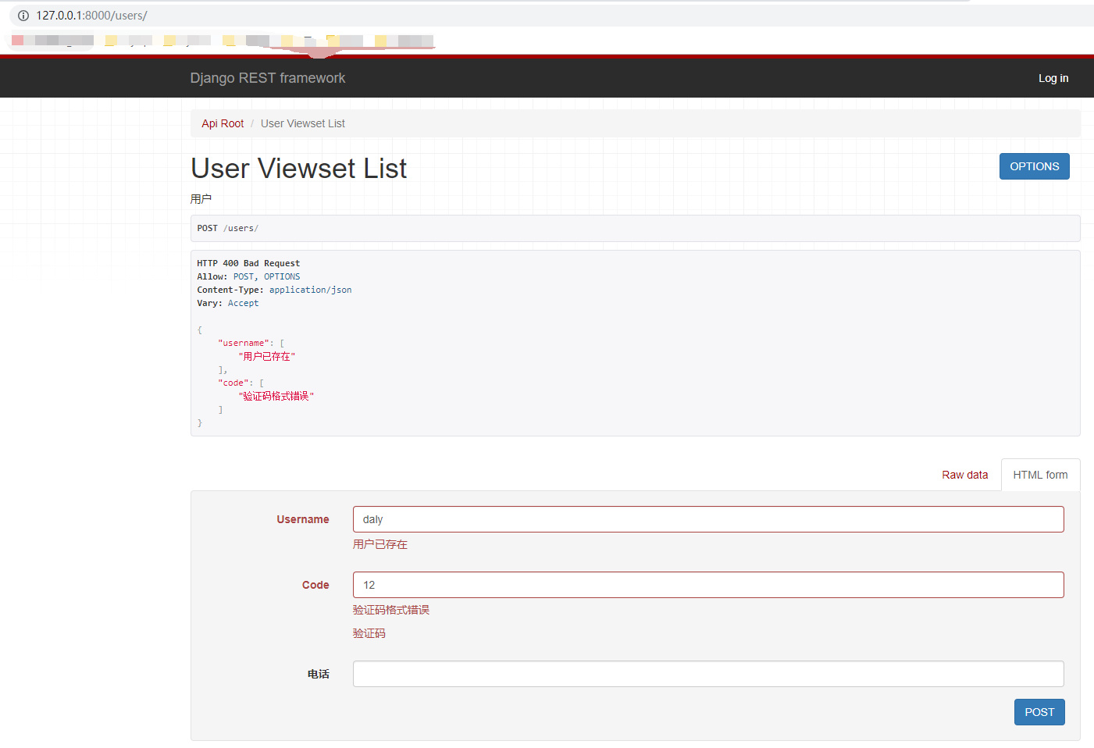Open the Django REST framework brand link
Viewport: 1094px width, 748px height.
click(267, 78)
